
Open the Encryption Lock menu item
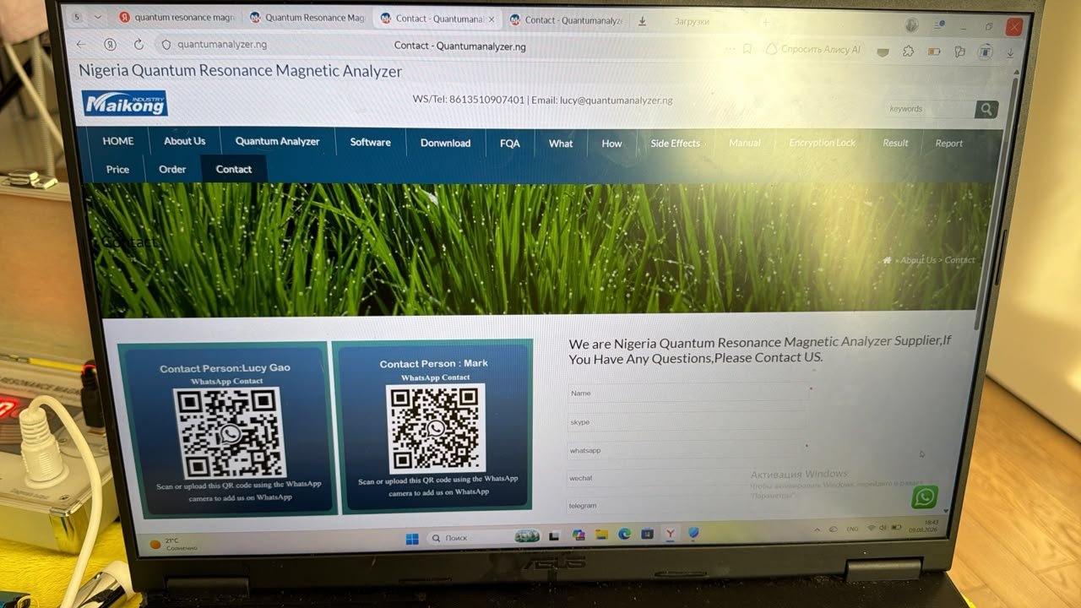[822, 143]
